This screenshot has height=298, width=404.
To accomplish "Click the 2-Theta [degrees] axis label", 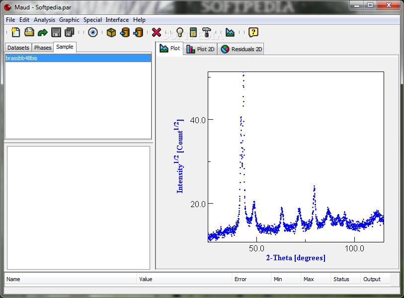I will (x=296, y=258).
